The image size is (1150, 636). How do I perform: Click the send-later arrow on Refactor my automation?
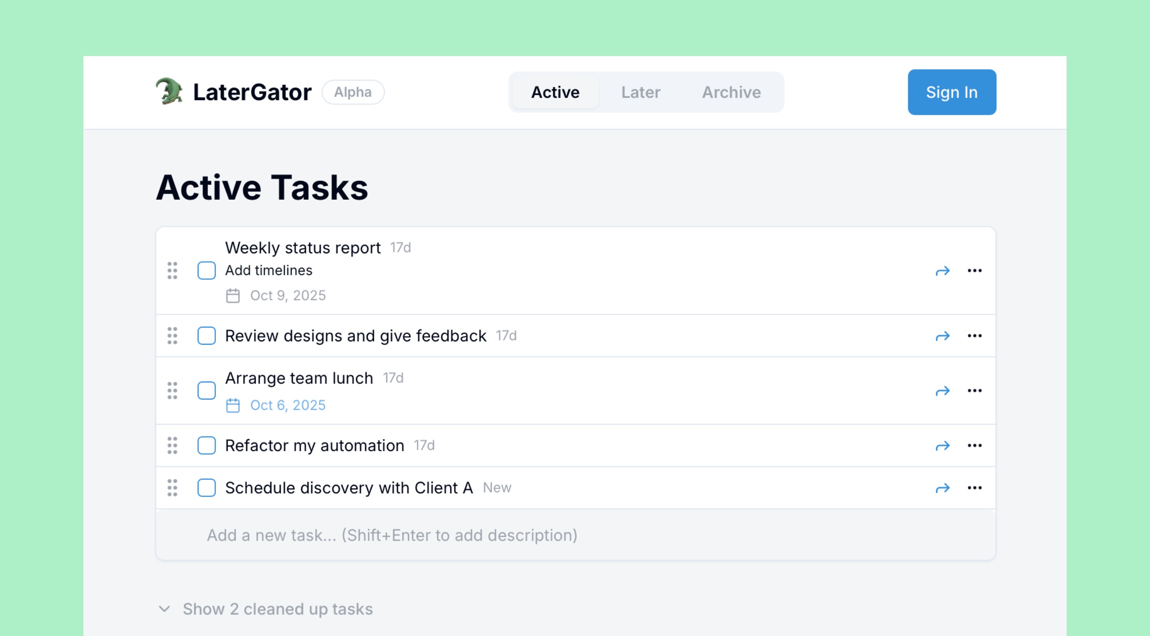(943, 445)
